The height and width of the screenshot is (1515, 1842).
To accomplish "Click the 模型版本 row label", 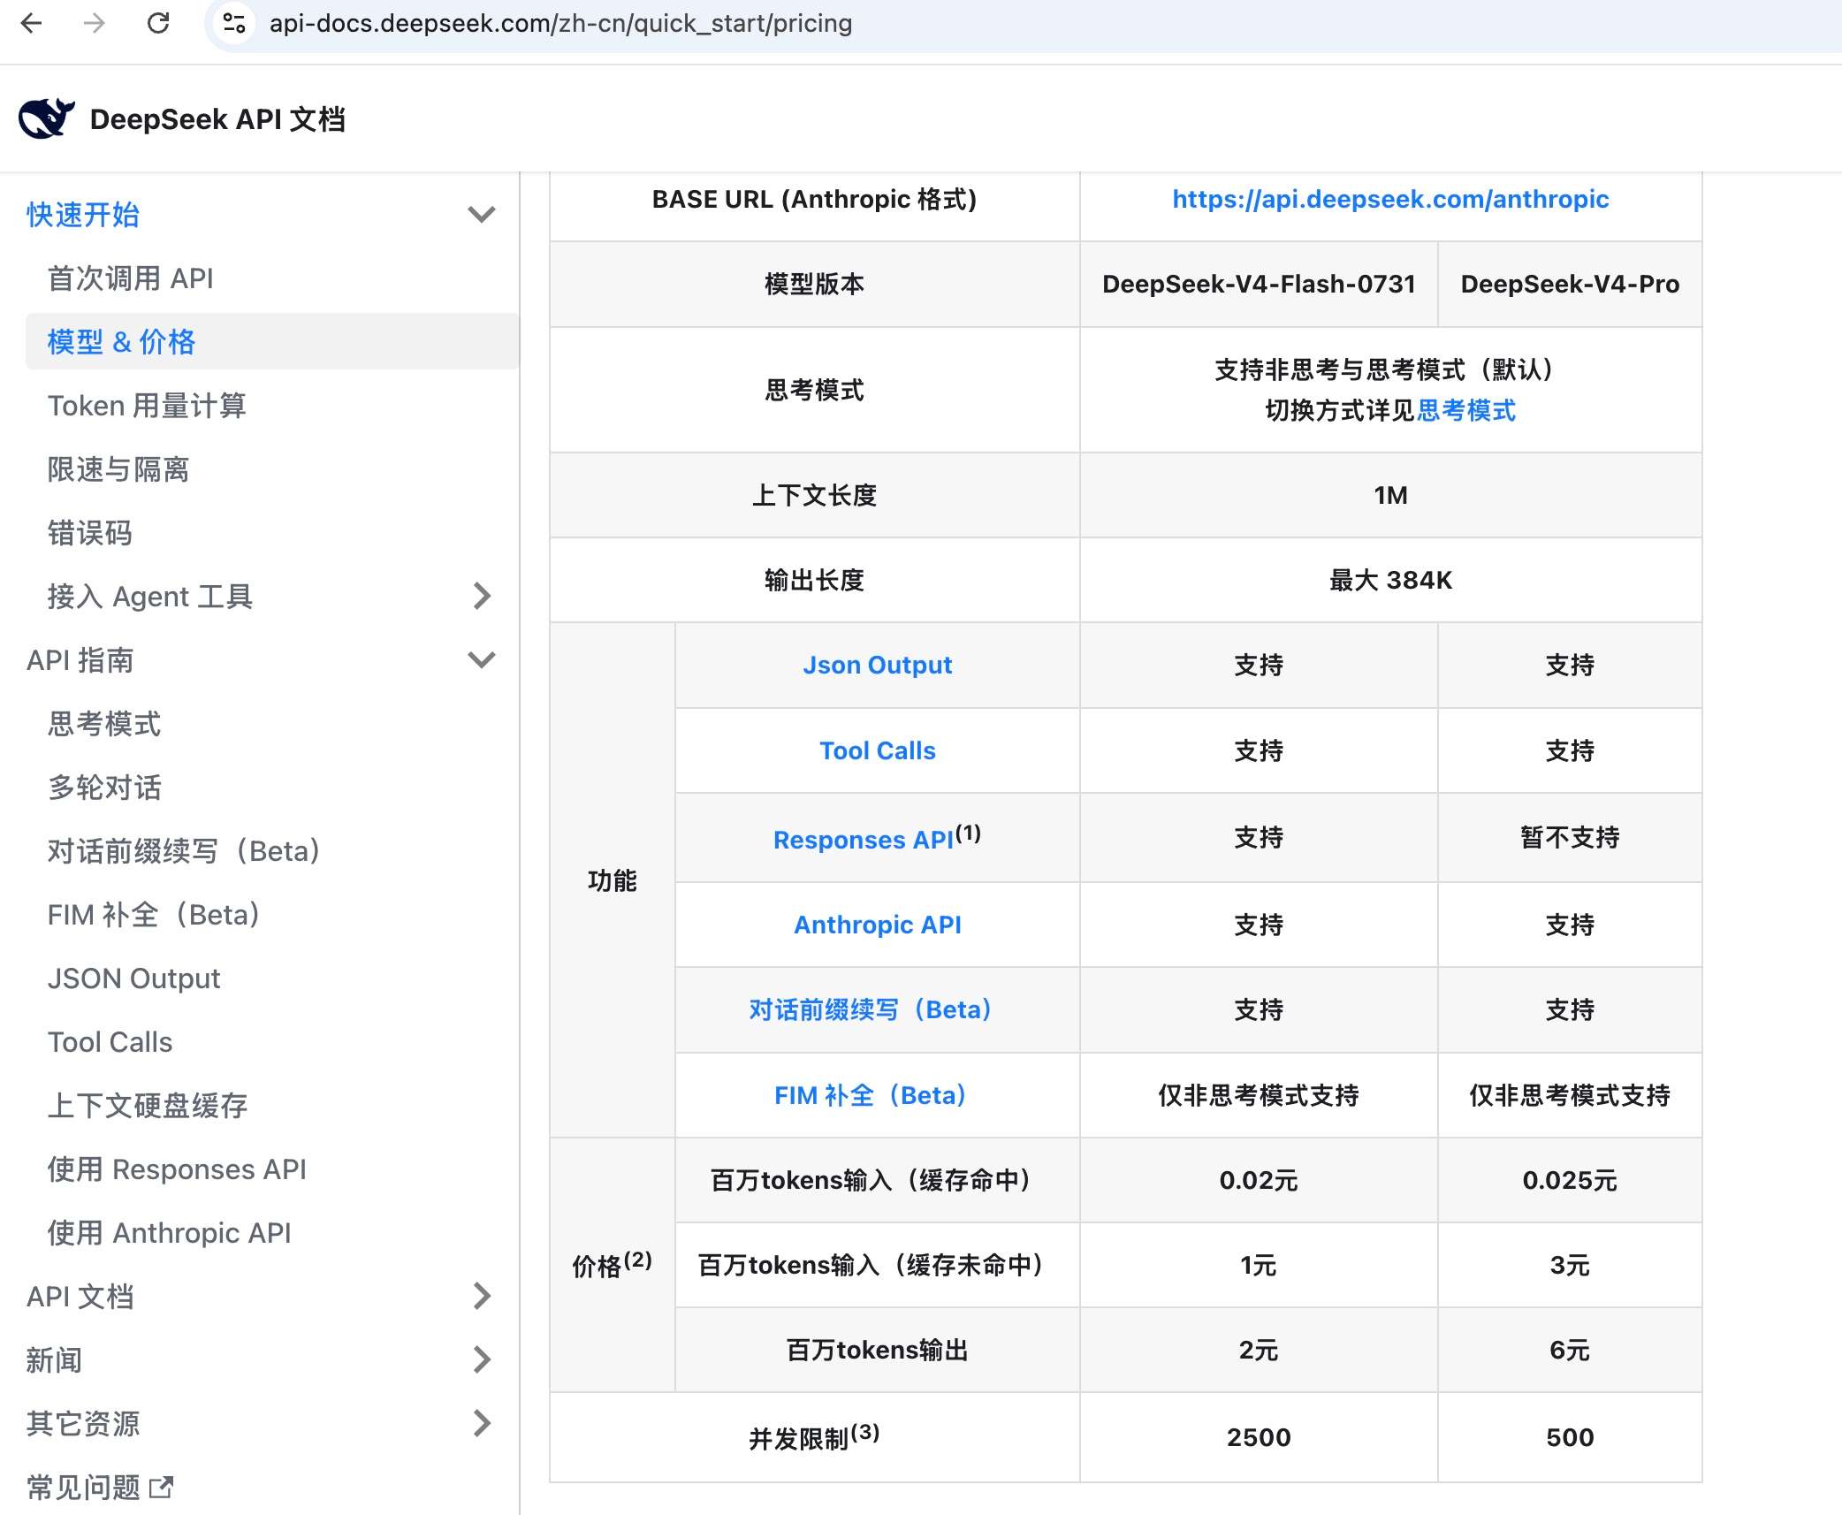I will [x=814, y=284].
